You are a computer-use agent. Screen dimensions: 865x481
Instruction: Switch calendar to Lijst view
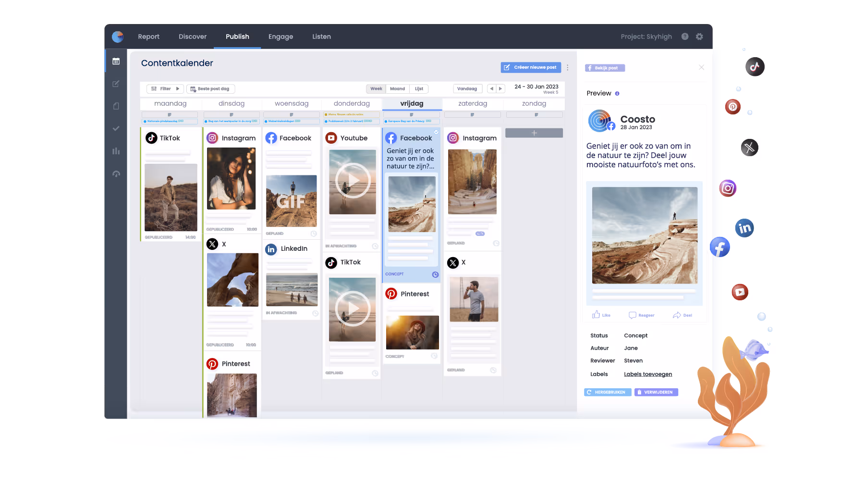[x=419, y=89]
